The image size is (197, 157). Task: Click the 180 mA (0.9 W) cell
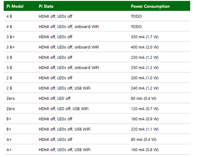[x=145, y=119]
